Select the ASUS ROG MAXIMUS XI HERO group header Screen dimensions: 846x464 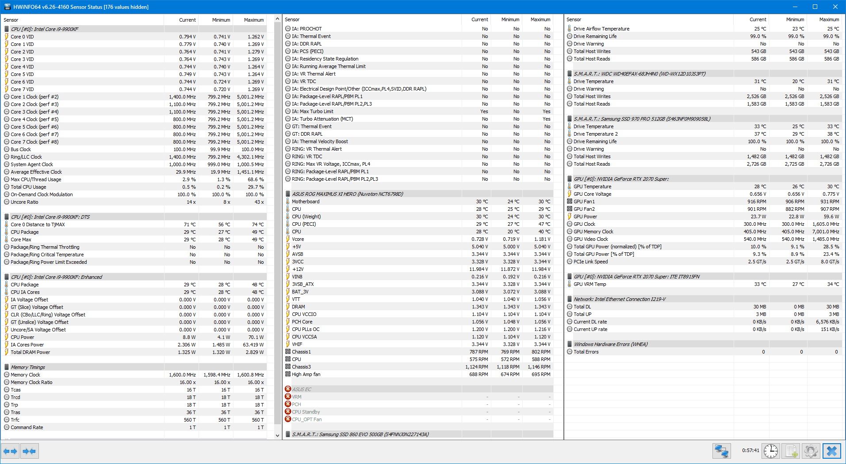tap(419, 194)
